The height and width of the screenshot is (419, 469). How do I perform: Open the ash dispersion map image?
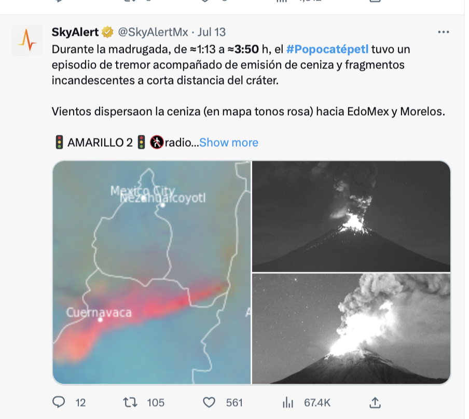click(151, 272)
